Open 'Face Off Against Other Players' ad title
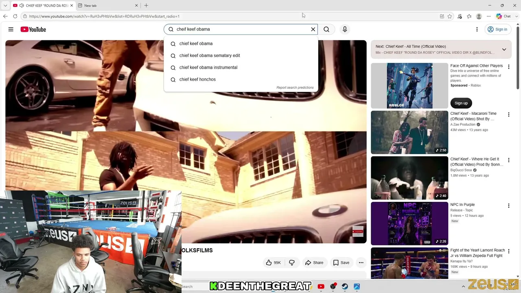The height and width of the screenshot is (293, 521). tap(476, 66)
